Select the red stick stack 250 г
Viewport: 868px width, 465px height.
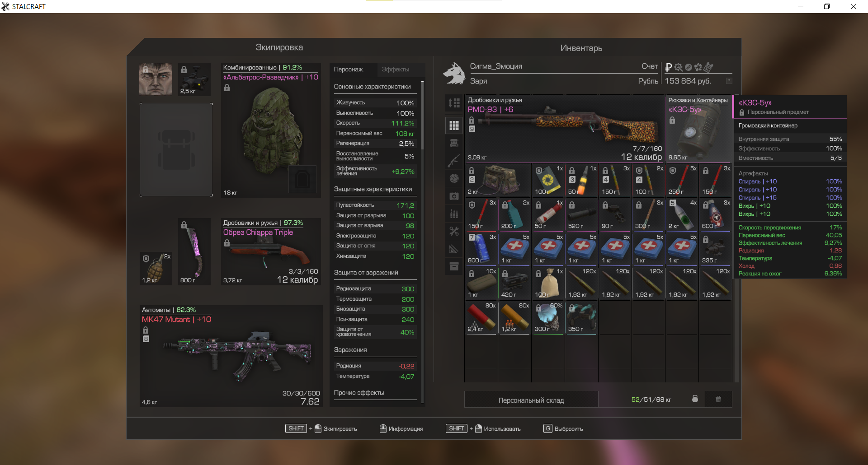[682, 180]
